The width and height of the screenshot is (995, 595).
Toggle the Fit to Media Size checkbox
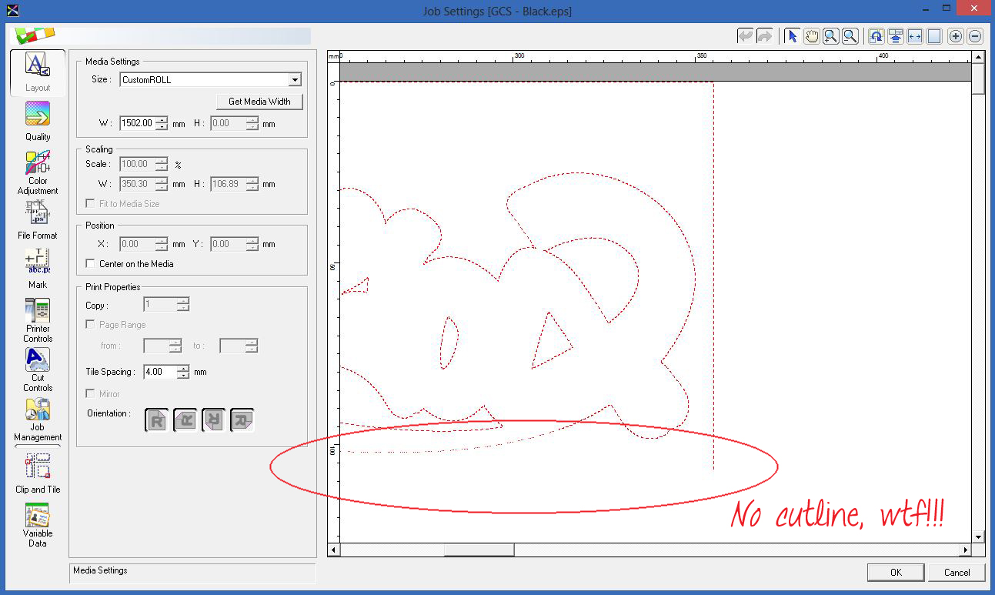tap(91, 204)
